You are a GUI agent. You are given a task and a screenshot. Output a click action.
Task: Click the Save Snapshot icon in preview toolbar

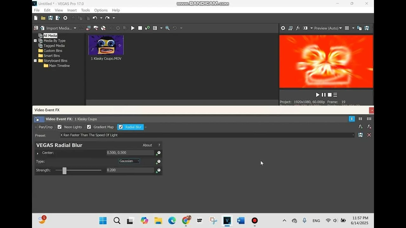[367, 28]
